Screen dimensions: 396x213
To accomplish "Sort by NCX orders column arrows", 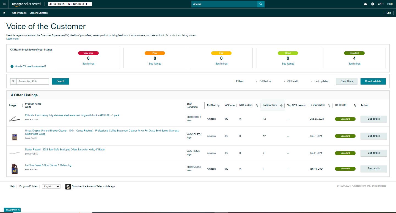I will point(257,105).
